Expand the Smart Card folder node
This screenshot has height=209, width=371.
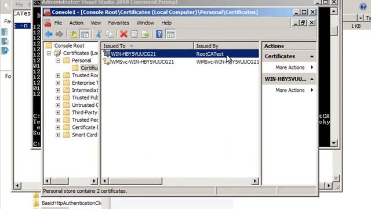pos(58,135)
